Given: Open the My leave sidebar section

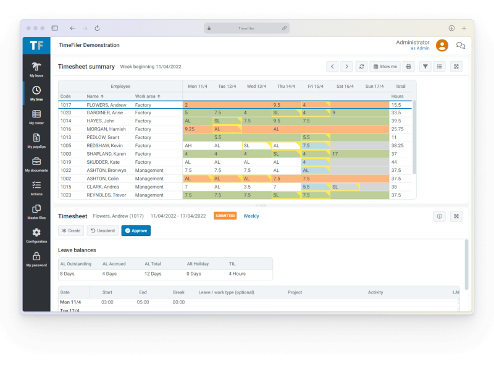Looking at the screenshot, I should tap(36, 70).
